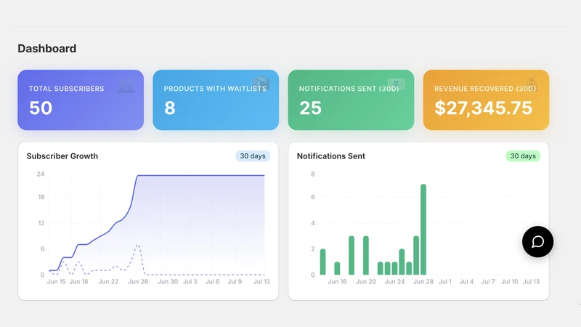Click the money bag icon on Revenue Recovered card
The width and height of the screenshot is (581, 327).
point(532,84)
